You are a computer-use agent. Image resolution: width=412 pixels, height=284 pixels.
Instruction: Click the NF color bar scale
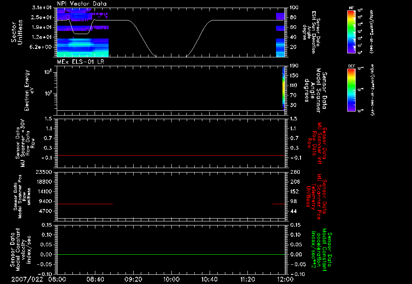351,32
